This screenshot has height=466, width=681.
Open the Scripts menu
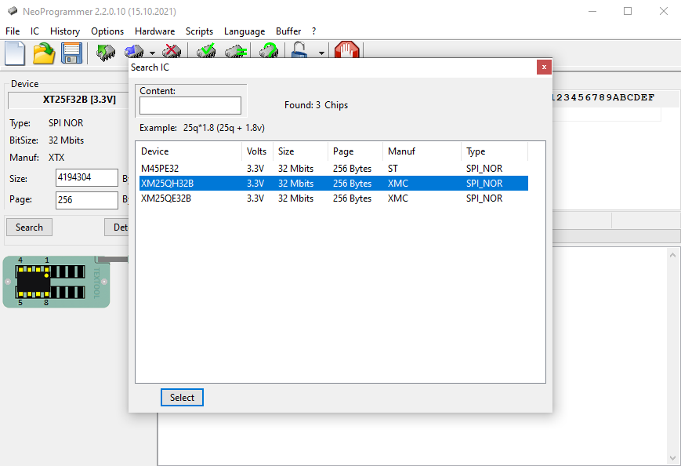coord(199,31)
